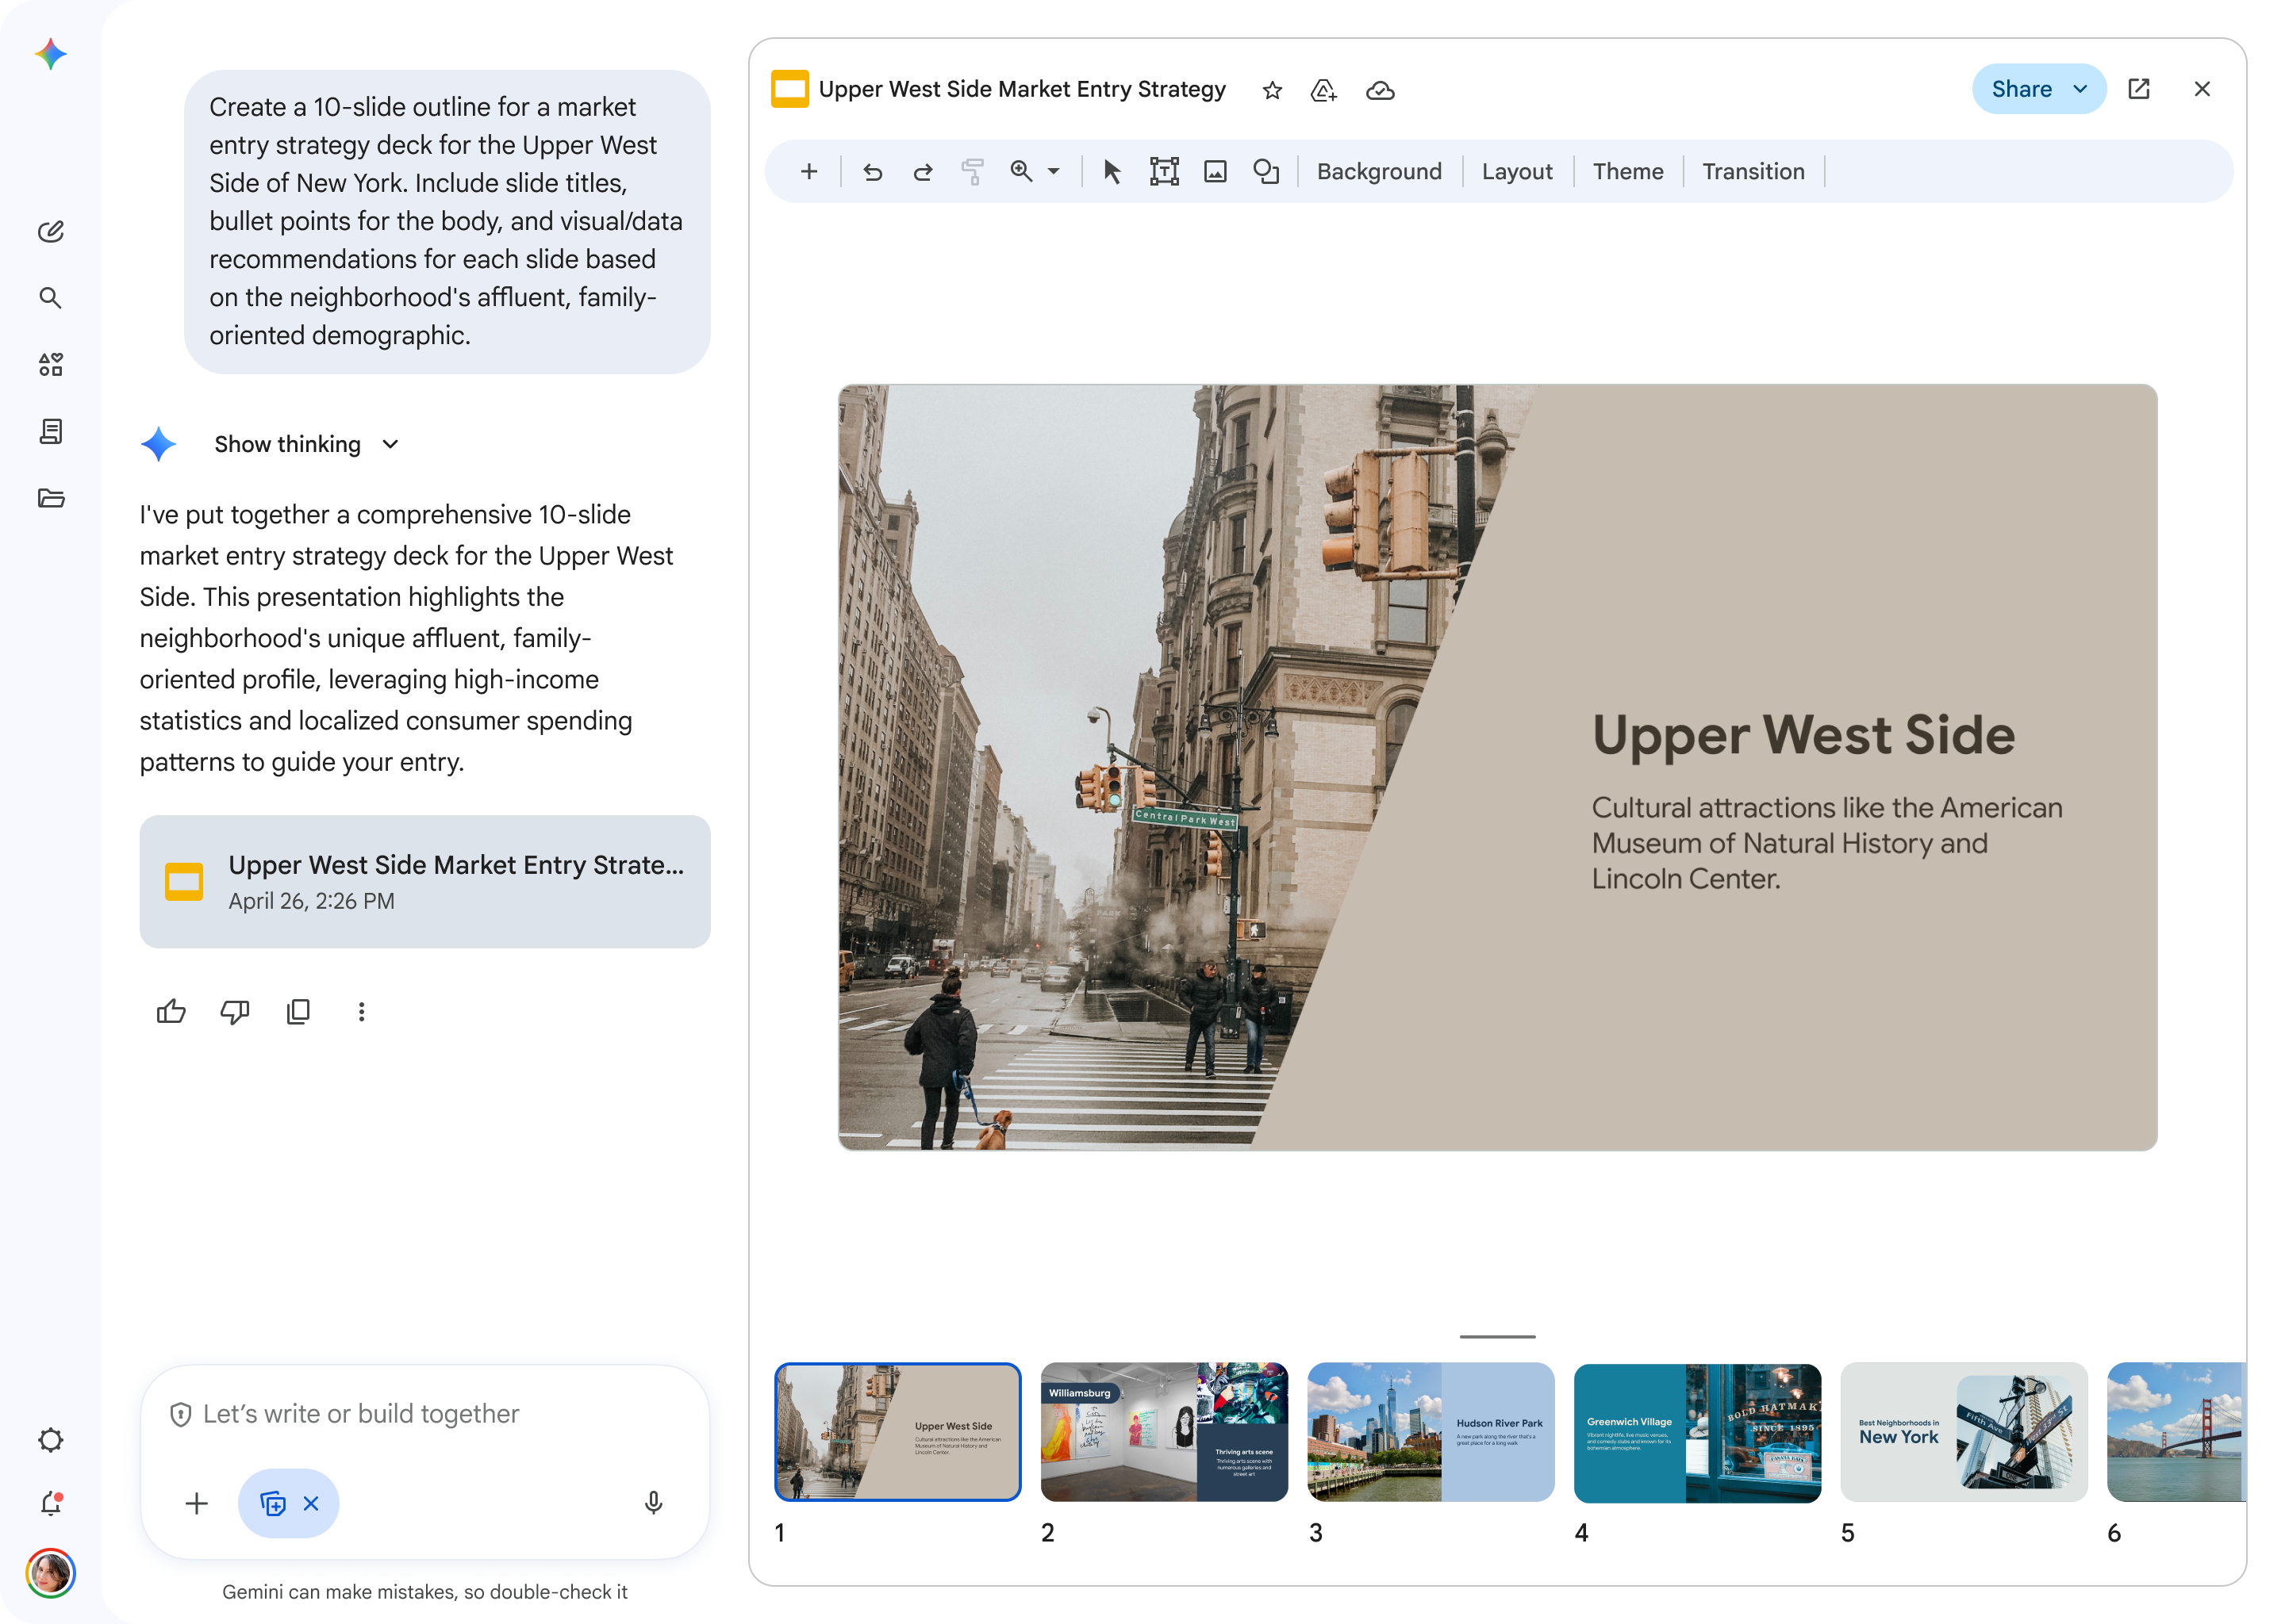The image size is (2285, 1624).
Task: Open the Transition menu
Action: (1753, 171)
